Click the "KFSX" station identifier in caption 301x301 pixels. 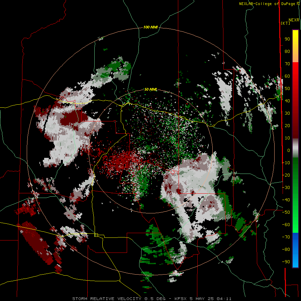(x=181, y=299)
